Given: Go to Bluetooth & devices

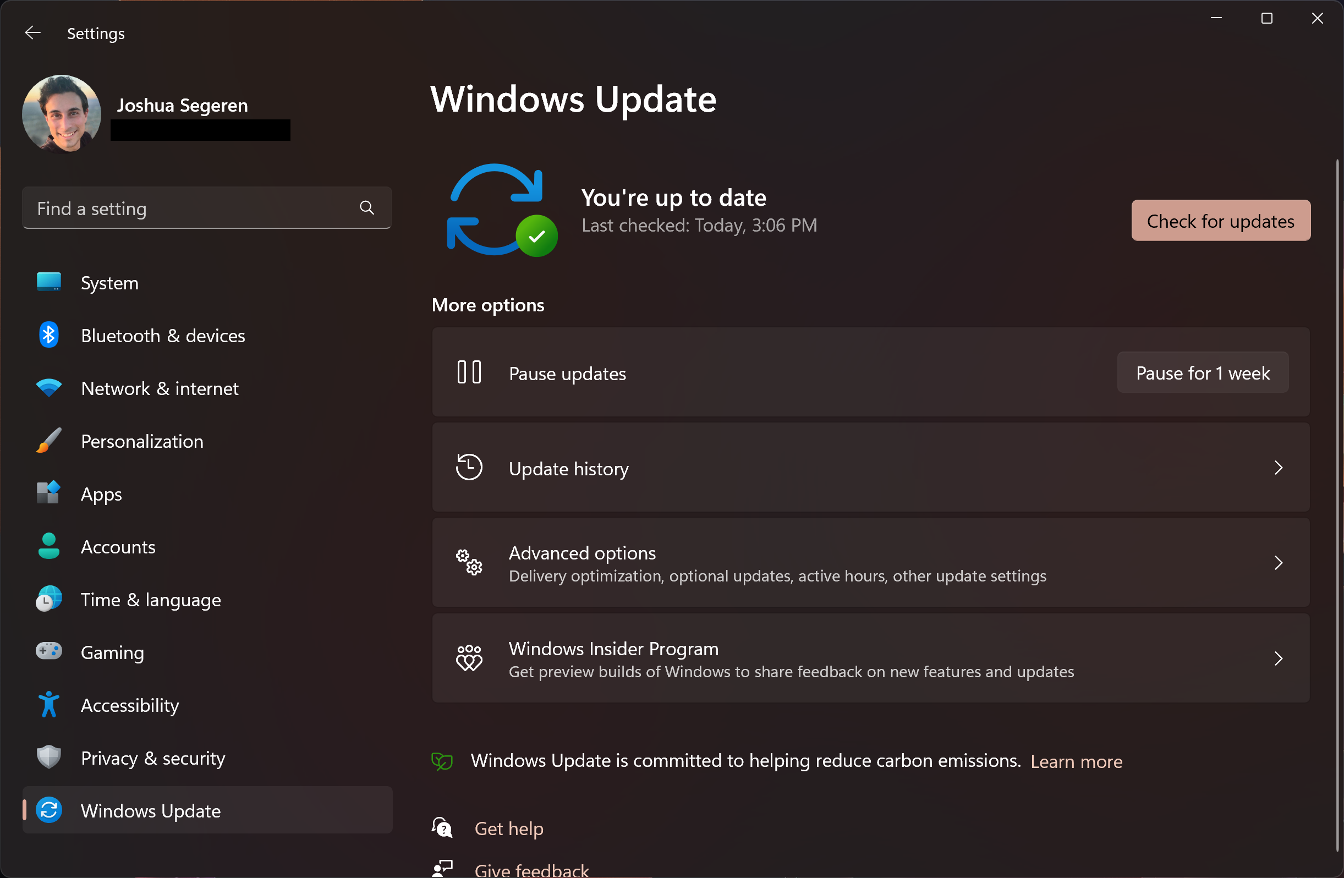Looking at the screenshot, I should coord(207,336).
